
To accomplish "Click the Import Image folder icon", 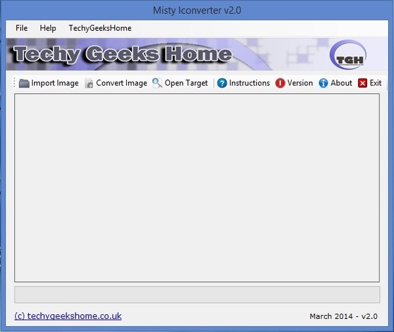I will [24, 83].
